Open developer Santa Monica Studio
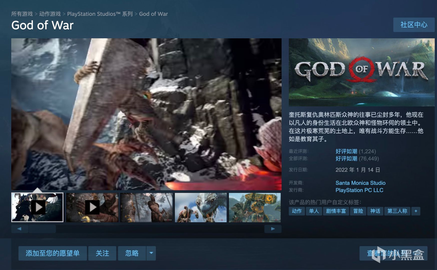 pos(360,183)
